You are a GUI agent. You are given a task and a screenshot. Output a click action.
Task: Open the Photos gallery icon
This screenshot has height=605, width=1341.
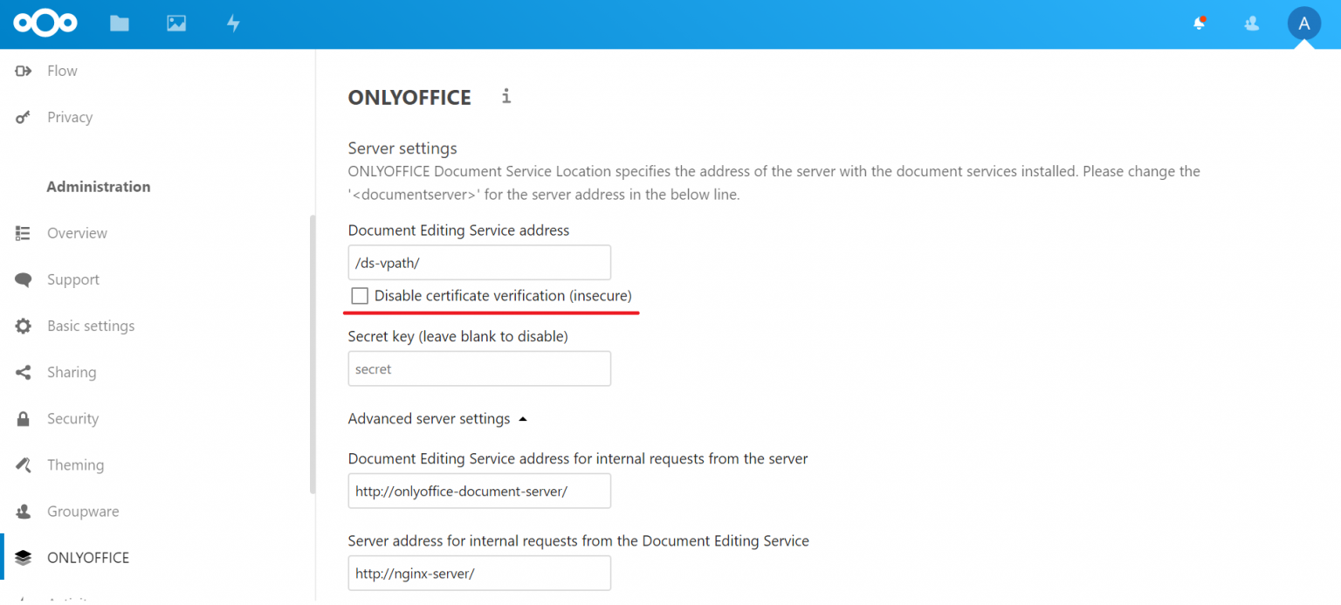(176, 24)
